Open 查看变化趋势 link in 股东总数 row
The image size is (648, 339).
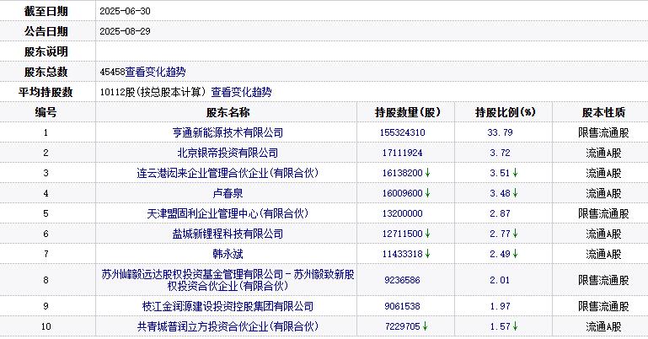[155, 73]
